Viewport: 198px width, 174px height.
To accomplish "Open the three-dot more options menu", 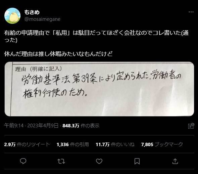I will [191, 12].
